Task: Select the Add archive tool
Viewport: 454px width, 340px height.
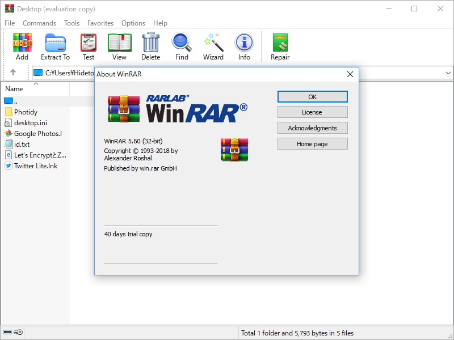Action: tap(22, 45)
